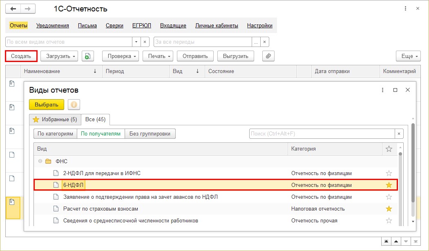Open the three-dot menu of Виды отчетов dialog
The image size is (429, 251).
coord(382,90)
